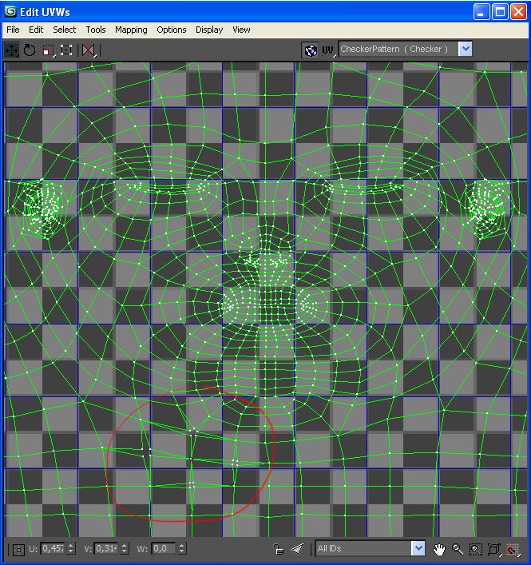Adjust the V value spinner arrows
This screenshot has height=565, width=531.
(125, 548)
